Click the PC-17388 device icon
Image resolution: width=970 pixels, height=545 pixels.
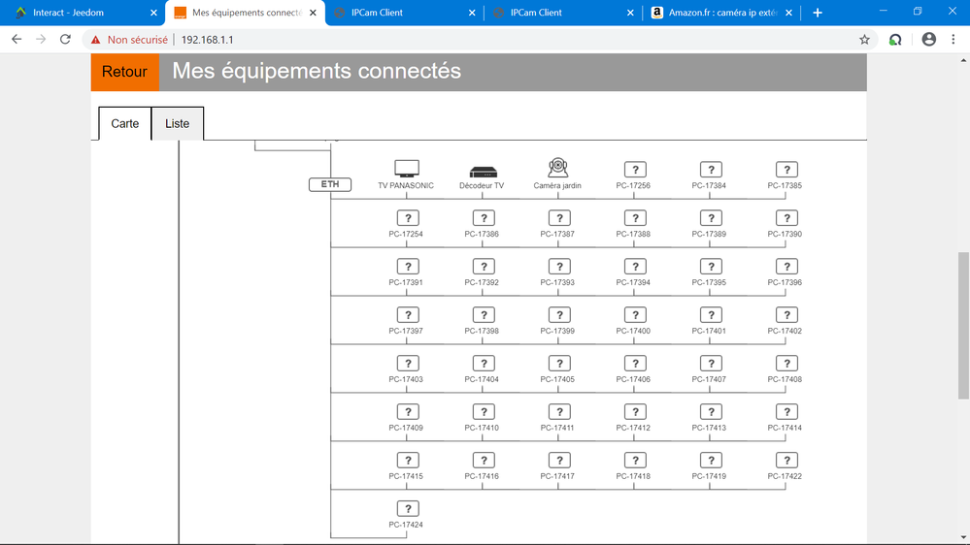635,218
